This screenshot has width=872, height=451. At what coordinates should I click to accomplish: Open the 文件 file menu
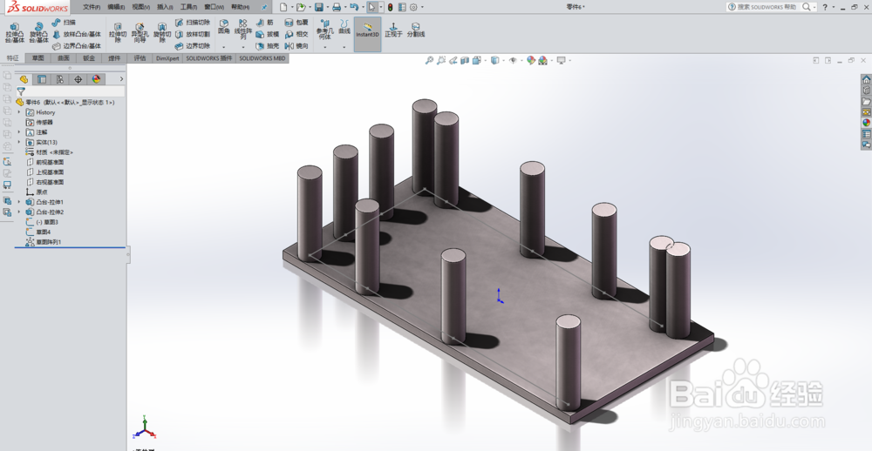92,7
